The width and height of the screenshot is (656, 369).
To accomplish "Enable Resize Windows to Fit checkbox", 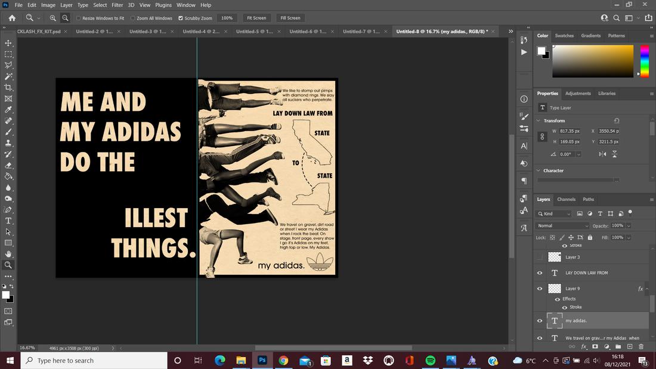I will (78, 18).
